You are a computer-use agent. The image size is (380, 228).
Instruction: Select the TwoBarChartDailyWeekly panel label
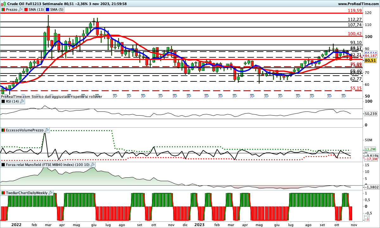[x=27, y=193]
